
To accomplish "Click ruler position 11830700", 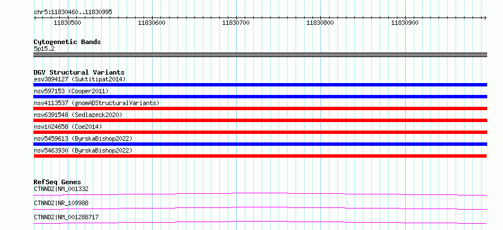I will click(x=236, y=23).
